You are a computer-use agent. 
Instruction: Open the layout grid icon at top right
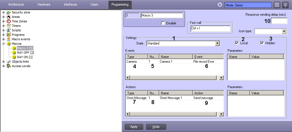pos(277,5)
